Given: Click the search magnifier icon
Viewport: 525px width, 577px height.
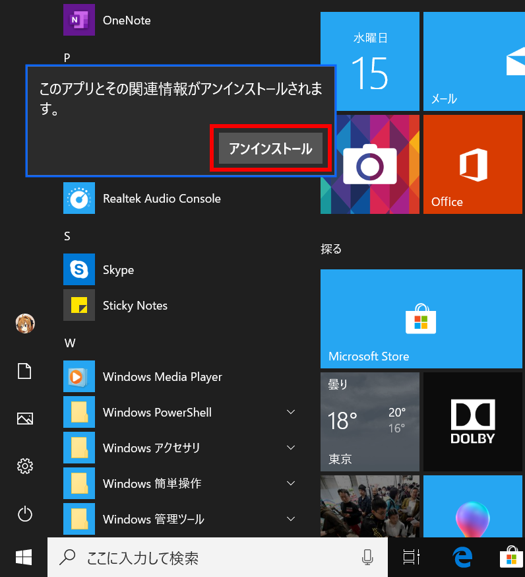Looking at the screenshot, I should click(67, 557).
